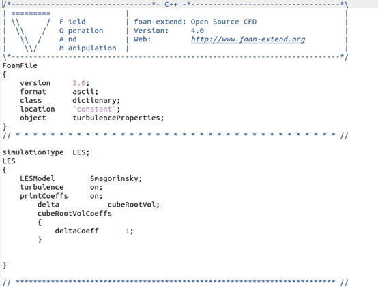
Task: Click the cubeRootVolCoeffs sub-dictionary name
Action: click(74, 214)
